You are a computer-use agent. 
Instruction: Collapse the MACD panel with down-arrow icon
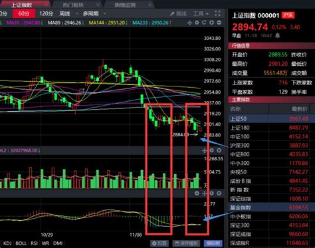tap(197, 193)
